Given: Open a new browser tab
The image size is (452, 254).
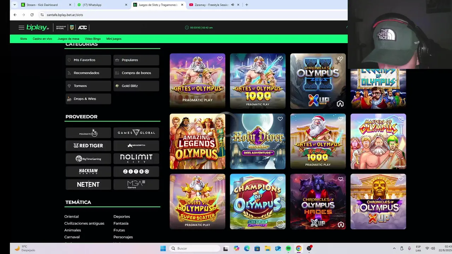Looking at the screenshot, I should (246, 5).
